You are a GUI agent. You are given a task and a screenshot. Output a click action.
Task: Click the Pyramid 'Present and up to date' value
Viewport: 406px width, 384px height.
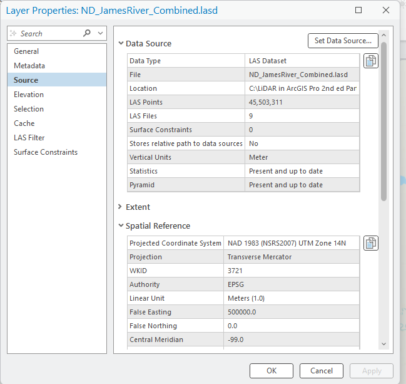302,185
